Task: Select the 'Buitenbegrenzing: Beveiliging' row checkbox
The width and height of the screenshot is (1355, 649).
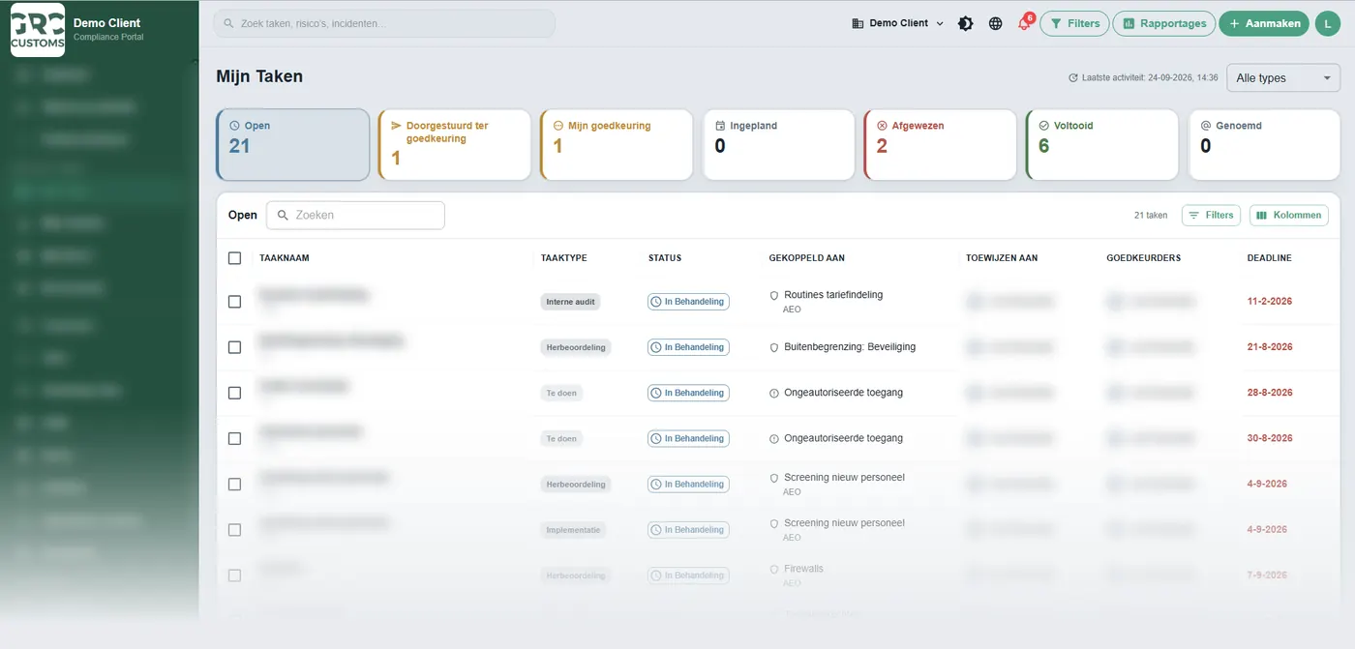Action: [234, 347]
